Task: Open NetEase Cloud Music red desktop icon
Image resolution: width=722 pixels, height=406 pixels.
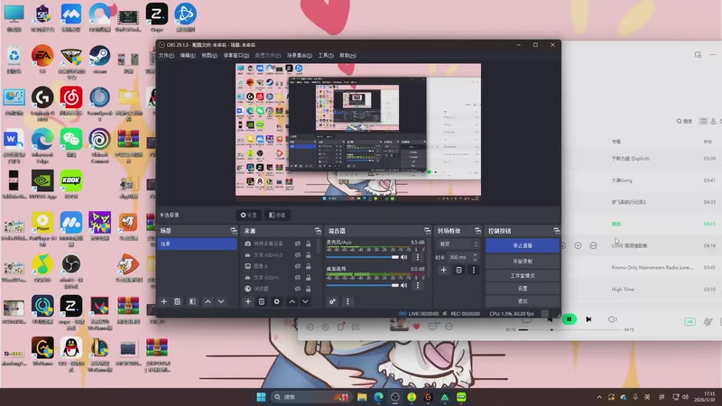Action: point(71,101)
